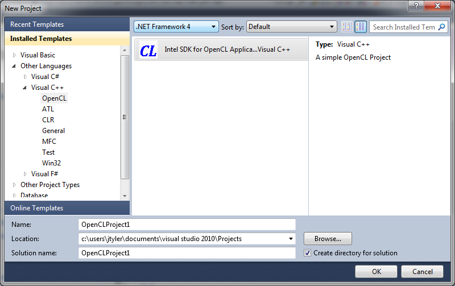Screen dimensions: 455x286
Task: Click the search magnifier icon
Action: (x=441, y=27)
